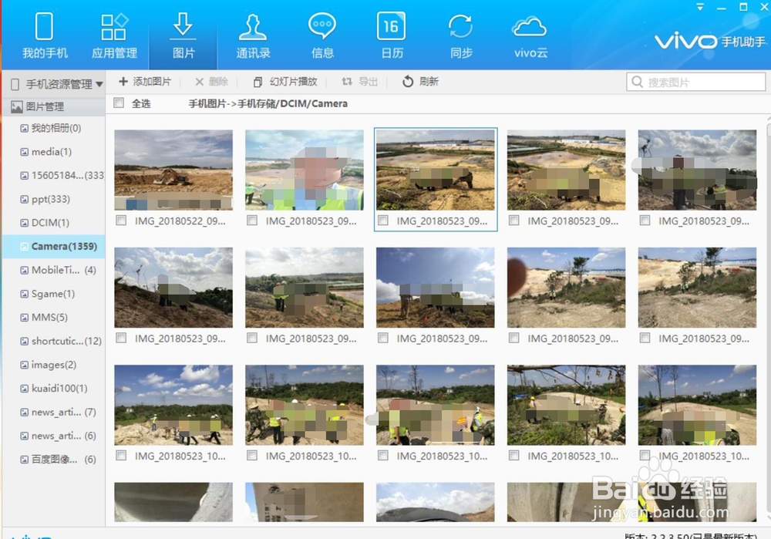Open the title bar dropdown menu arrow

[700, 7]
